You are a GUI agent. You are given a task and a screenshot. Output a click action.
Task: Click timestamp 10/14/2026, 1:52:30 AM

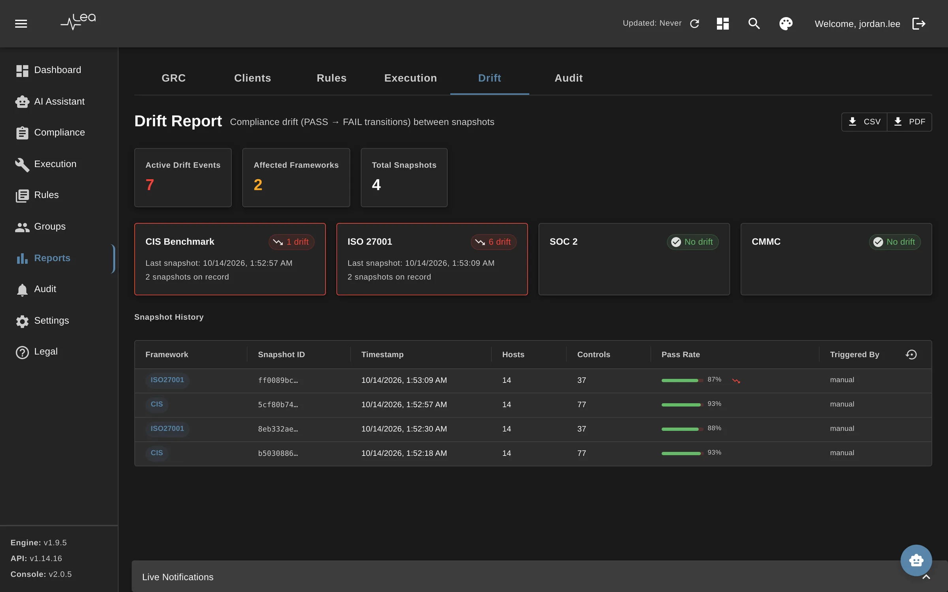pyautogui.click(x=404, y=429)
